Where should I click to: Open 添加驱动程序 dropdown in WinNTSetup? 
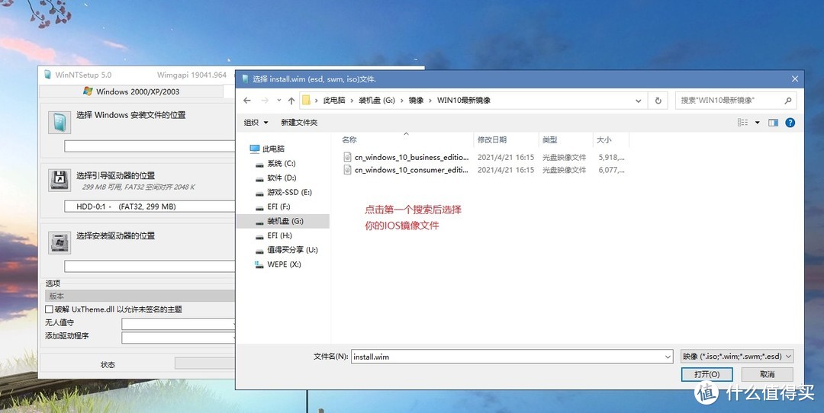pos(179,338)
